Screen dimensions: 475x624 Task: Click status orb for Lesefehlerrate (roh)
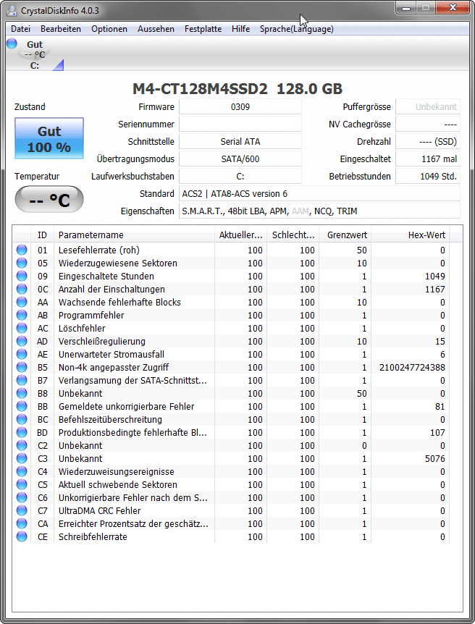click(22, 250)
